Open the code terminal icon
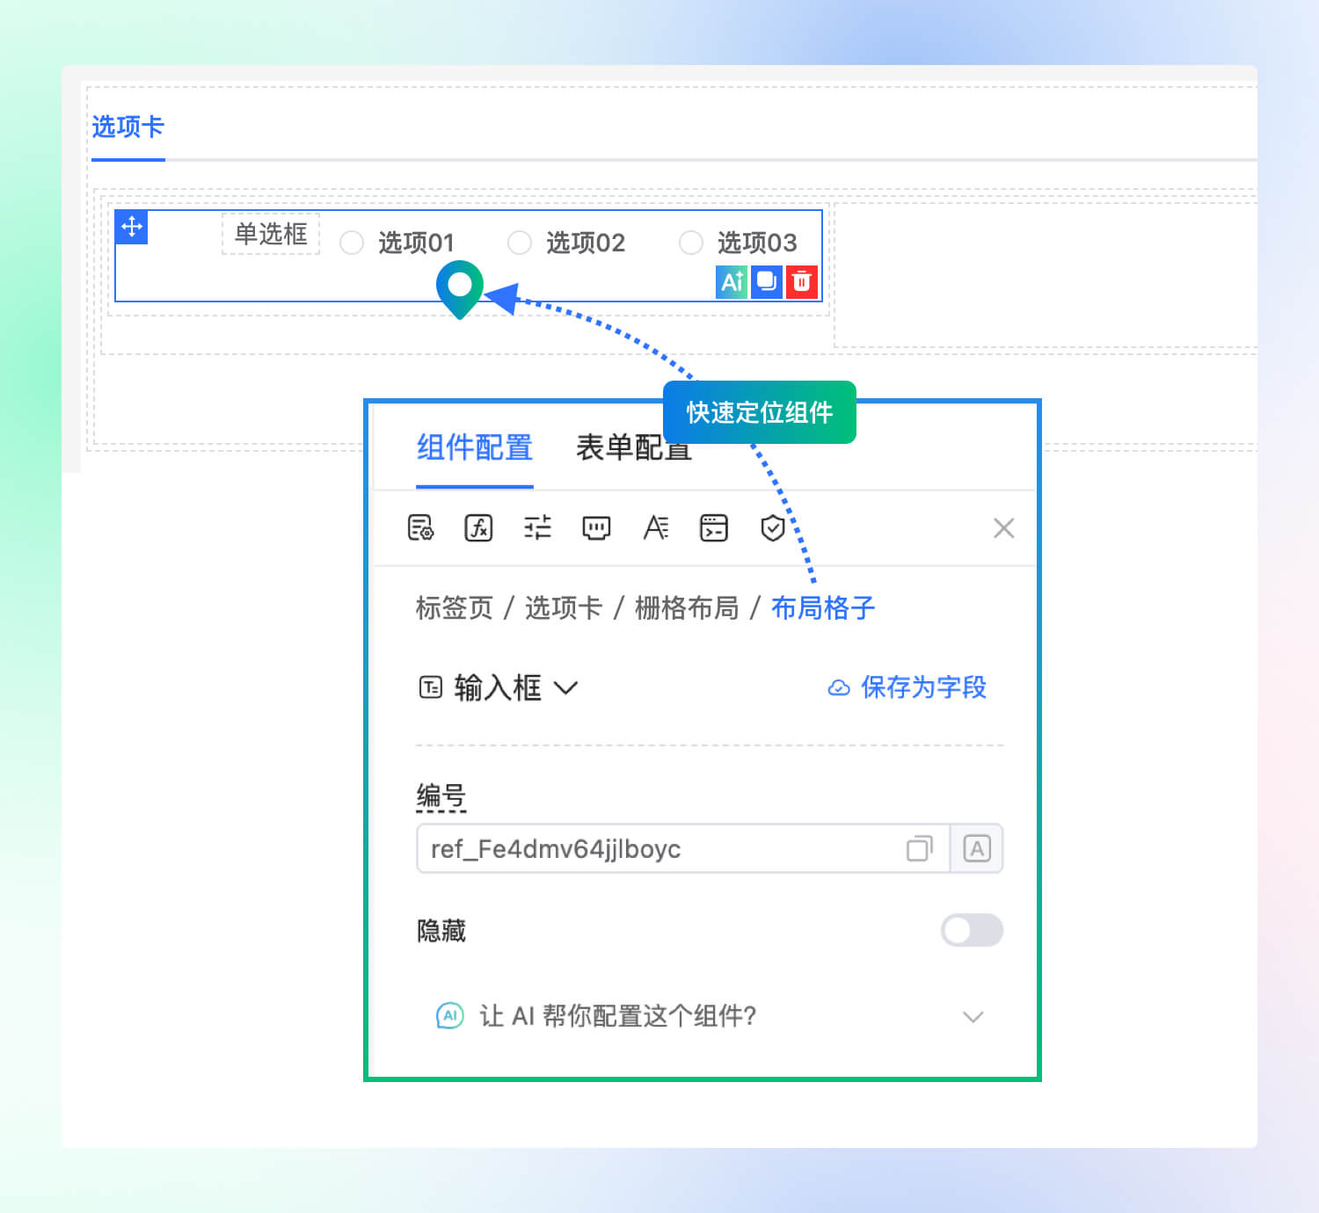 pos(714,528)
